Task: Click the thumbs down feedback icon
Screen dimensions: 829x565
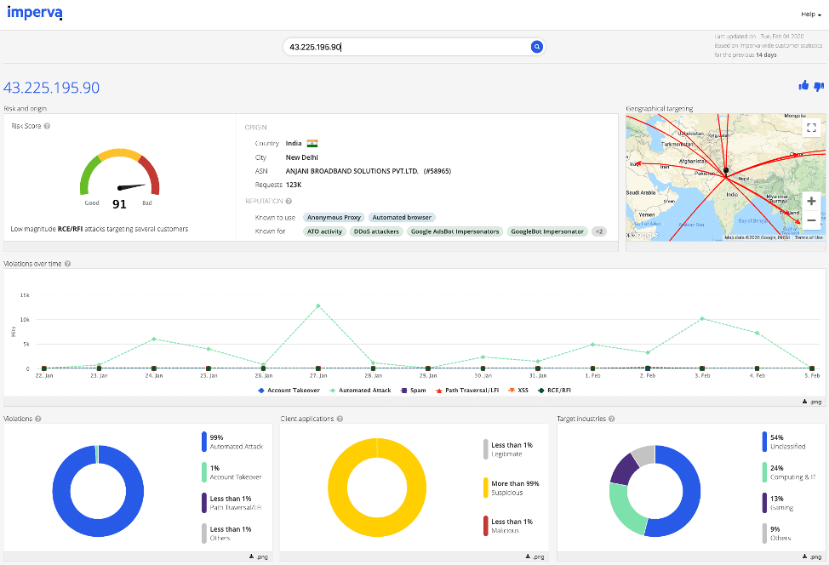Action: (819, 85)
